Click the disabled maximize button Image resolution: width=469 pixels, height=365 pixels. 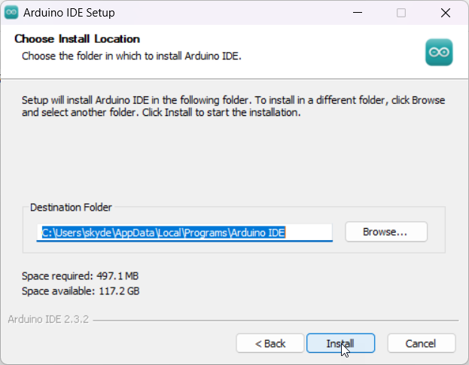[401, 13]
